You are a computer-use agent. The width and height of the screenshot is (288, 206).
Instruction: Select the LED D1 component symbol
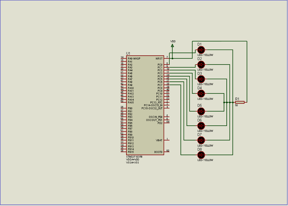click(x=201, y=50)
